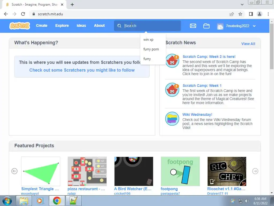The image size is (274, 206).
Task: Click the padlock site info icon
Action: pos(34,14)
